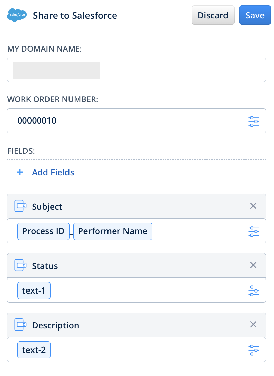
Task: Remove the Description field
Action: point(253,324)
